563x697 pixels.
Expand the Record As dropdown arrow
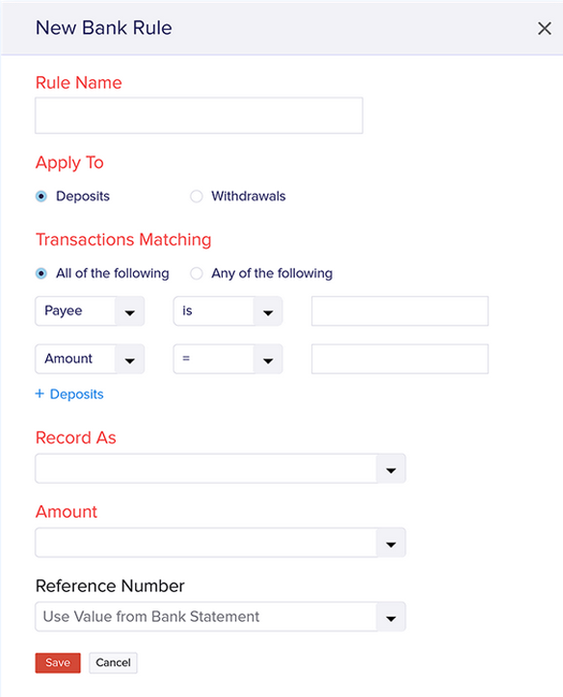(391, 469)
